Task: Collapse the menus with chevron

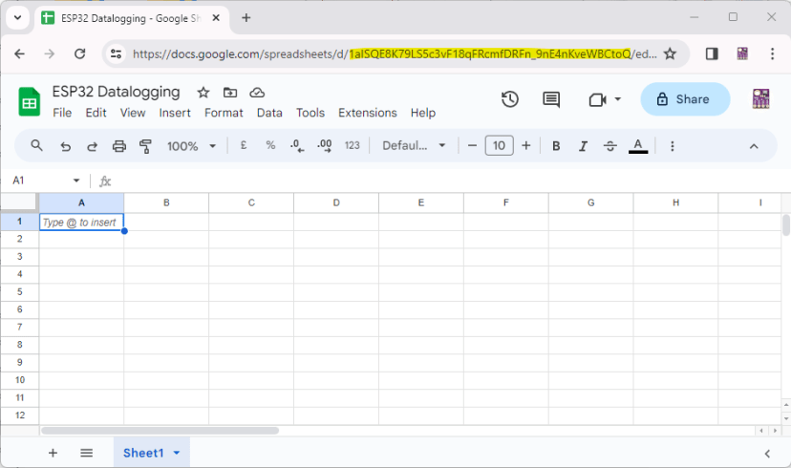Action: click(754, 146)
